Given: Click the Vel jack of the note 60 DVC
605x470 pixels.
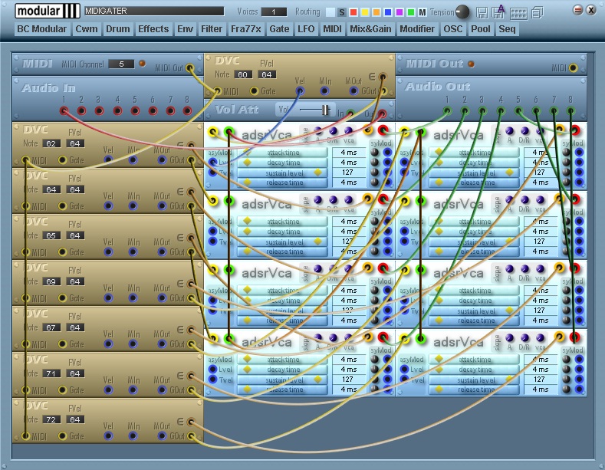Looking at the screenshot, I should point(300,91).
